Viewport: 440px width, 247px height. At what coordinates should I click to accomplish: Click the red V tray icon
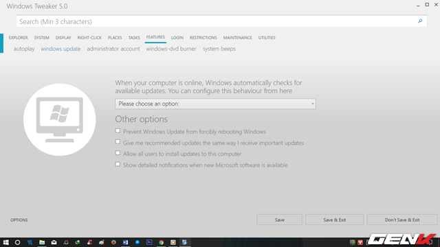[x=360, y=242]
